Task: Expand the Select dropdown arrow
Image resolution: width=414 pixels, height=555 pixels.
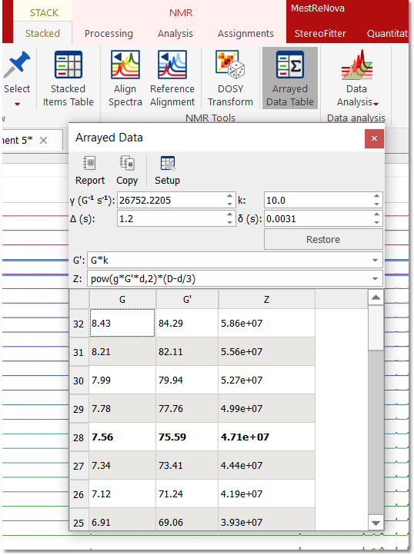Action: click(x=17, y=104)
